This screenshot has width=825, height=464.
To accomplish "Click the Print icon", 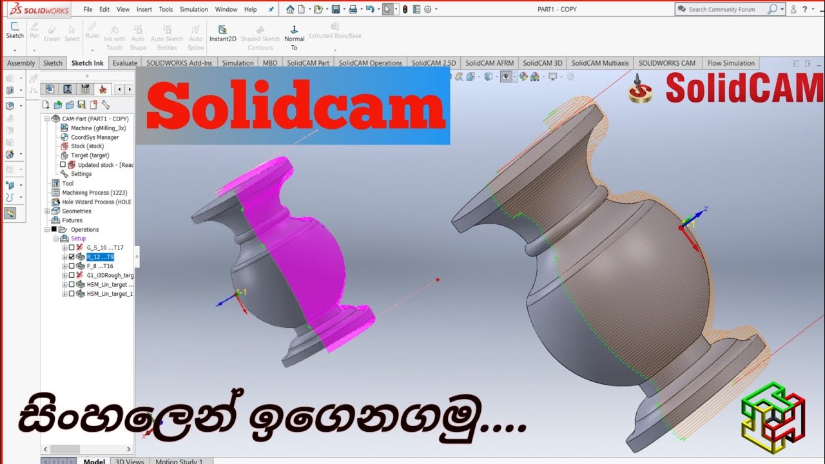I will 353,9.
